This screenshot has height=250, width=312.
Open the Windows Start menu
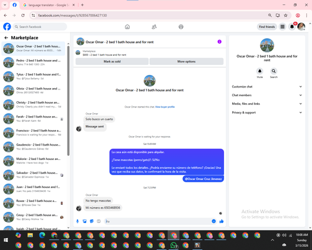tap(6, 240)
